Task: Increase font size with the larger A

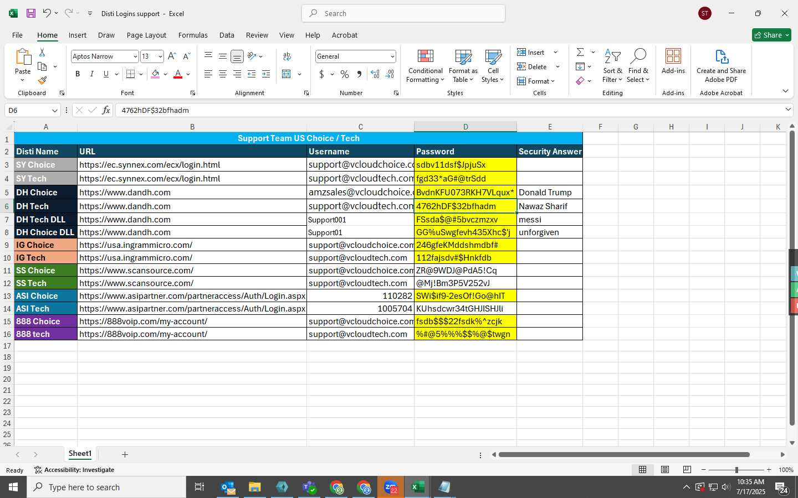Action: point(172,56)
